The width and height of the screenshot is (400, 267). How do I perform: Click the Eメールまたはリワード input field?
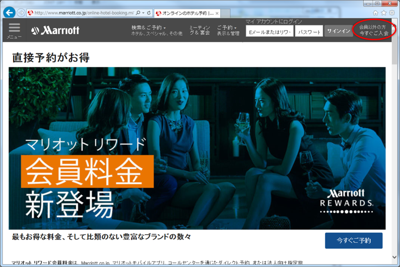point(270,31)
